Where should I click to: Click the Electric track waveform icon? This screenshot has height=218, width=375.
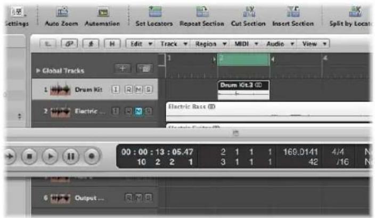click(60, 111)
